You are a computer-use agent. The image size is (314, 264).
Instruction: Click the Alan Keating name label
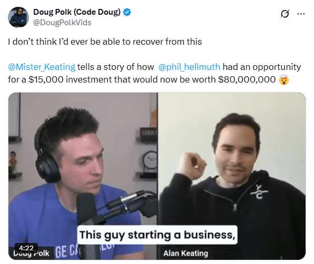click(x=186, y=253)
